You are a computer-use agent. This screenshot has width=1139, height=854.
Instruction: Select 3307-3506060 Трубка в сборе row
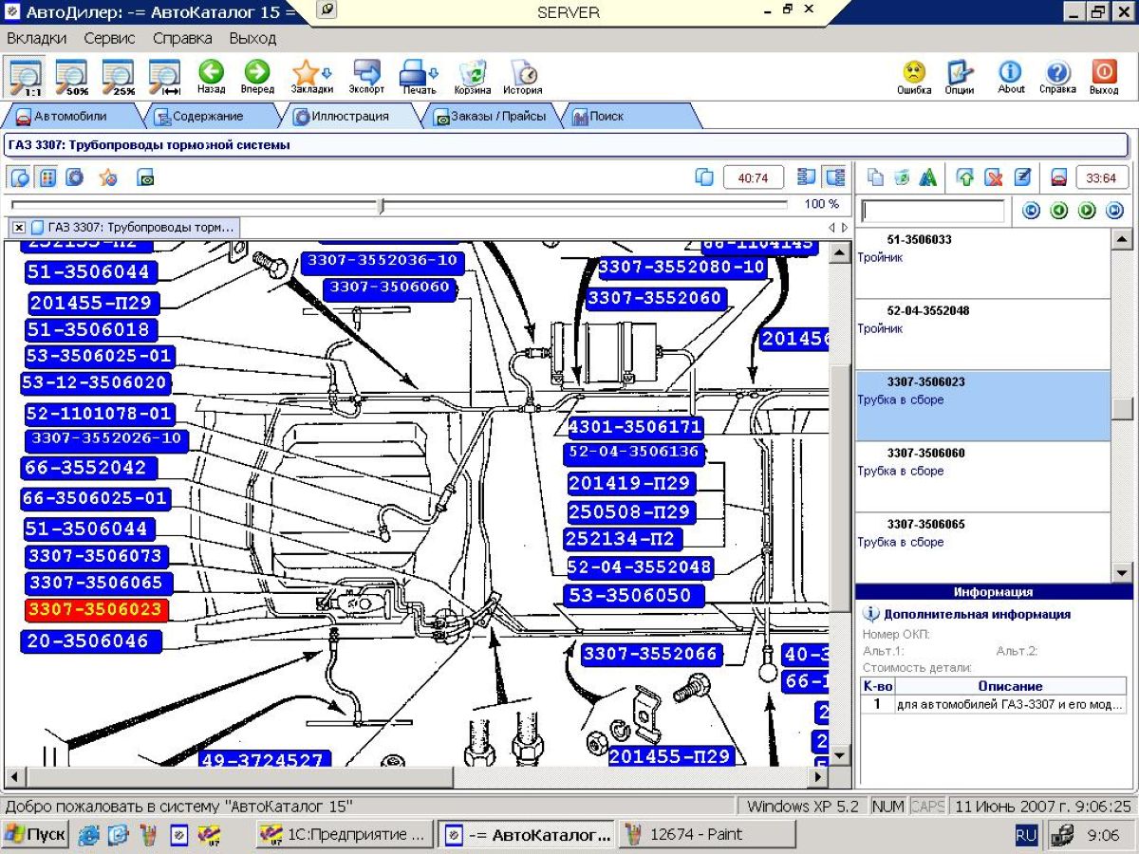[982, 477]
